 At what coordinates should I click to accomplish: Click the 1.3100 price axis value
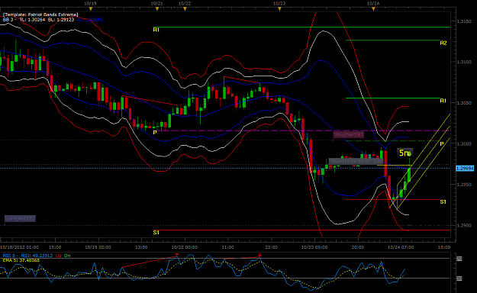[x=465, y=62]
